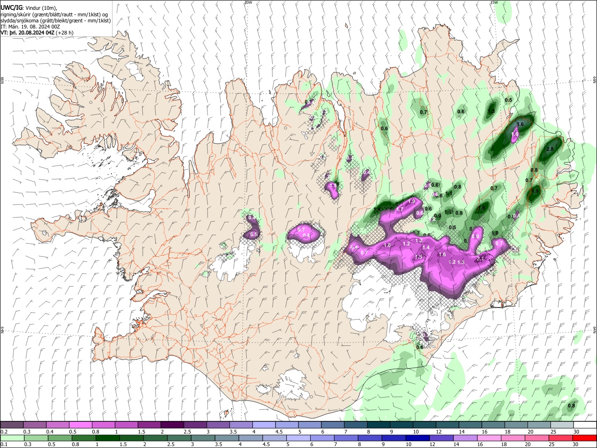Select the darkest purple swatch between 2 and 2.5
Viewport: 597px width, 448px height.
point(172,425)
